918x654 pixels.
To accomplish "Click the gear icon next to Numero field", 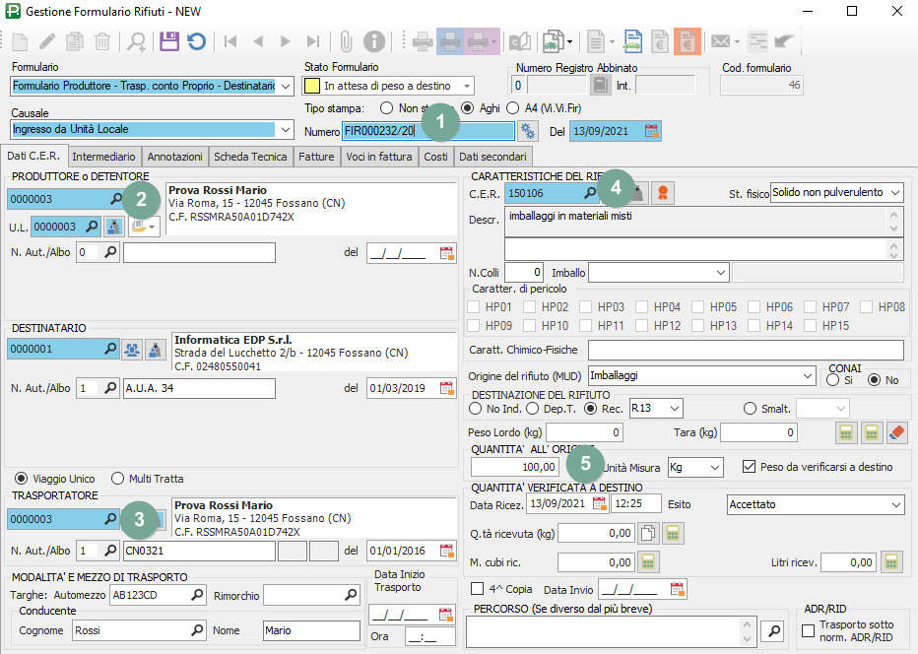I will [528, 131].
